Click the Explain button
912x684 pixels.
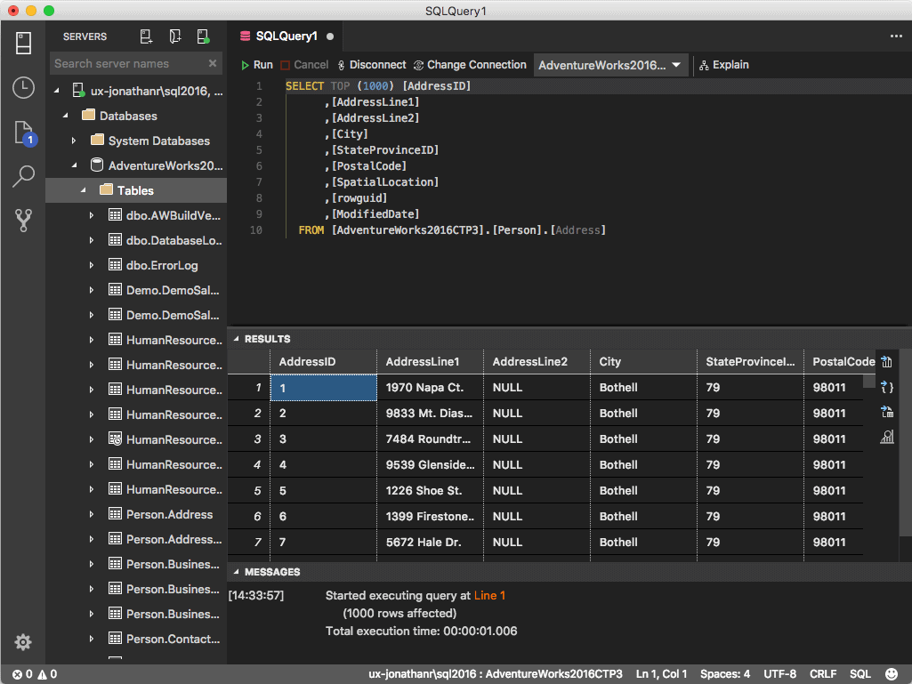(724, 65)
